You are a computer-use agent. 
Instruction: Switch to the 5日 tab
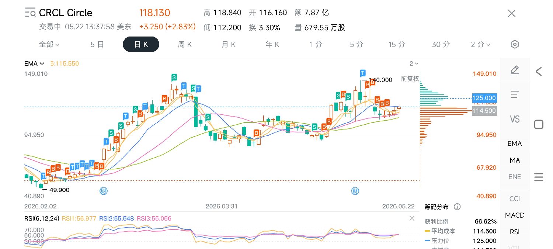97,44
